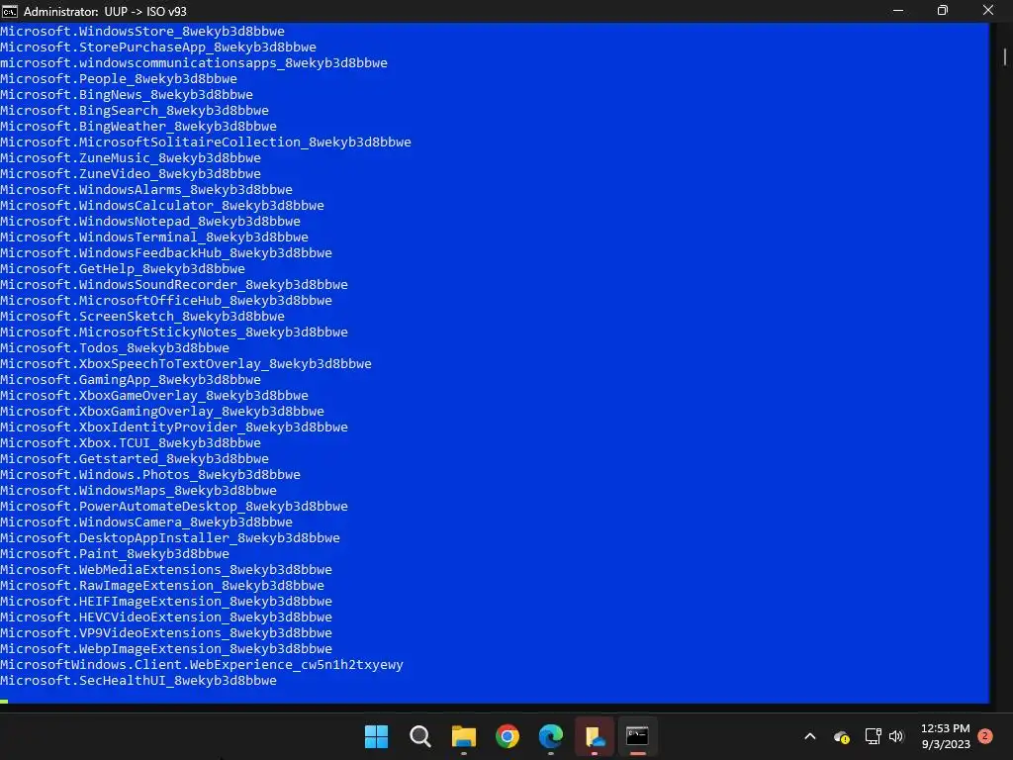
Task: Open notification badge showing 2
Action: coord(985,736)
